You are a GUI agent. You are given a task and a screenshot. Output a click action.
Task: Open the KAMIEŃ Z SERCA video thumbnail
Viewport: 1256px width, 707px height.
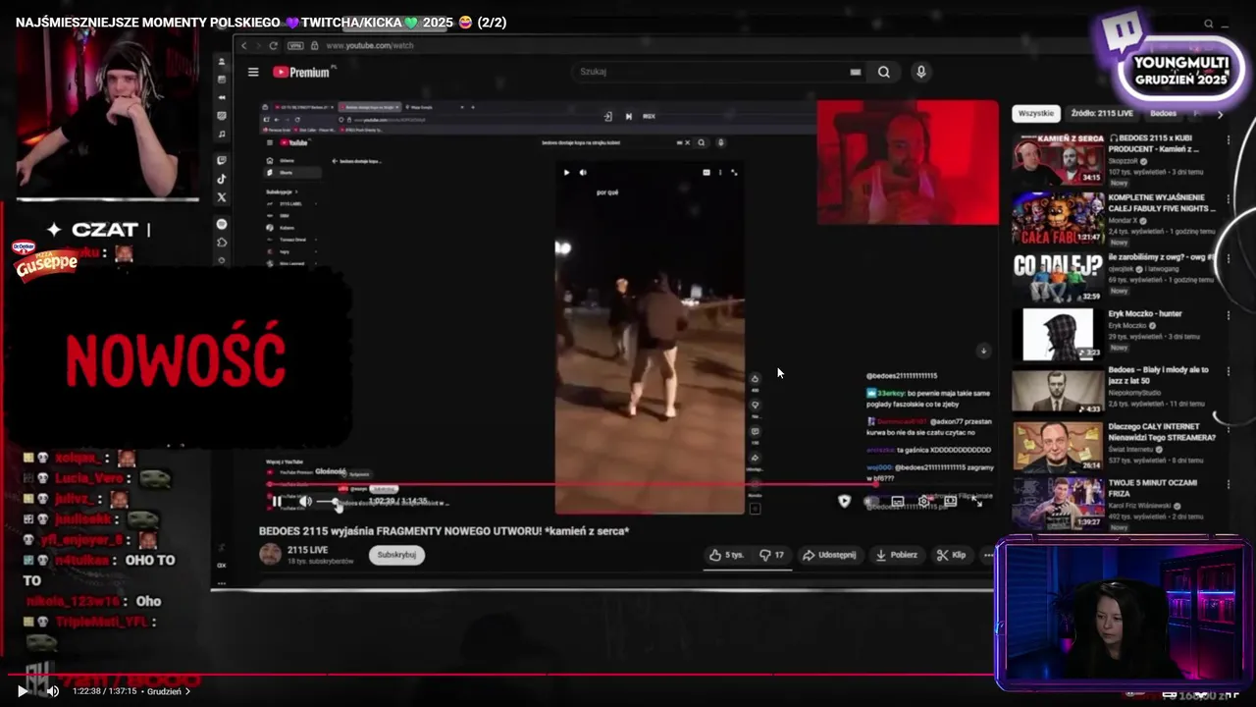pyautogui.click(x=1058, y=159)
